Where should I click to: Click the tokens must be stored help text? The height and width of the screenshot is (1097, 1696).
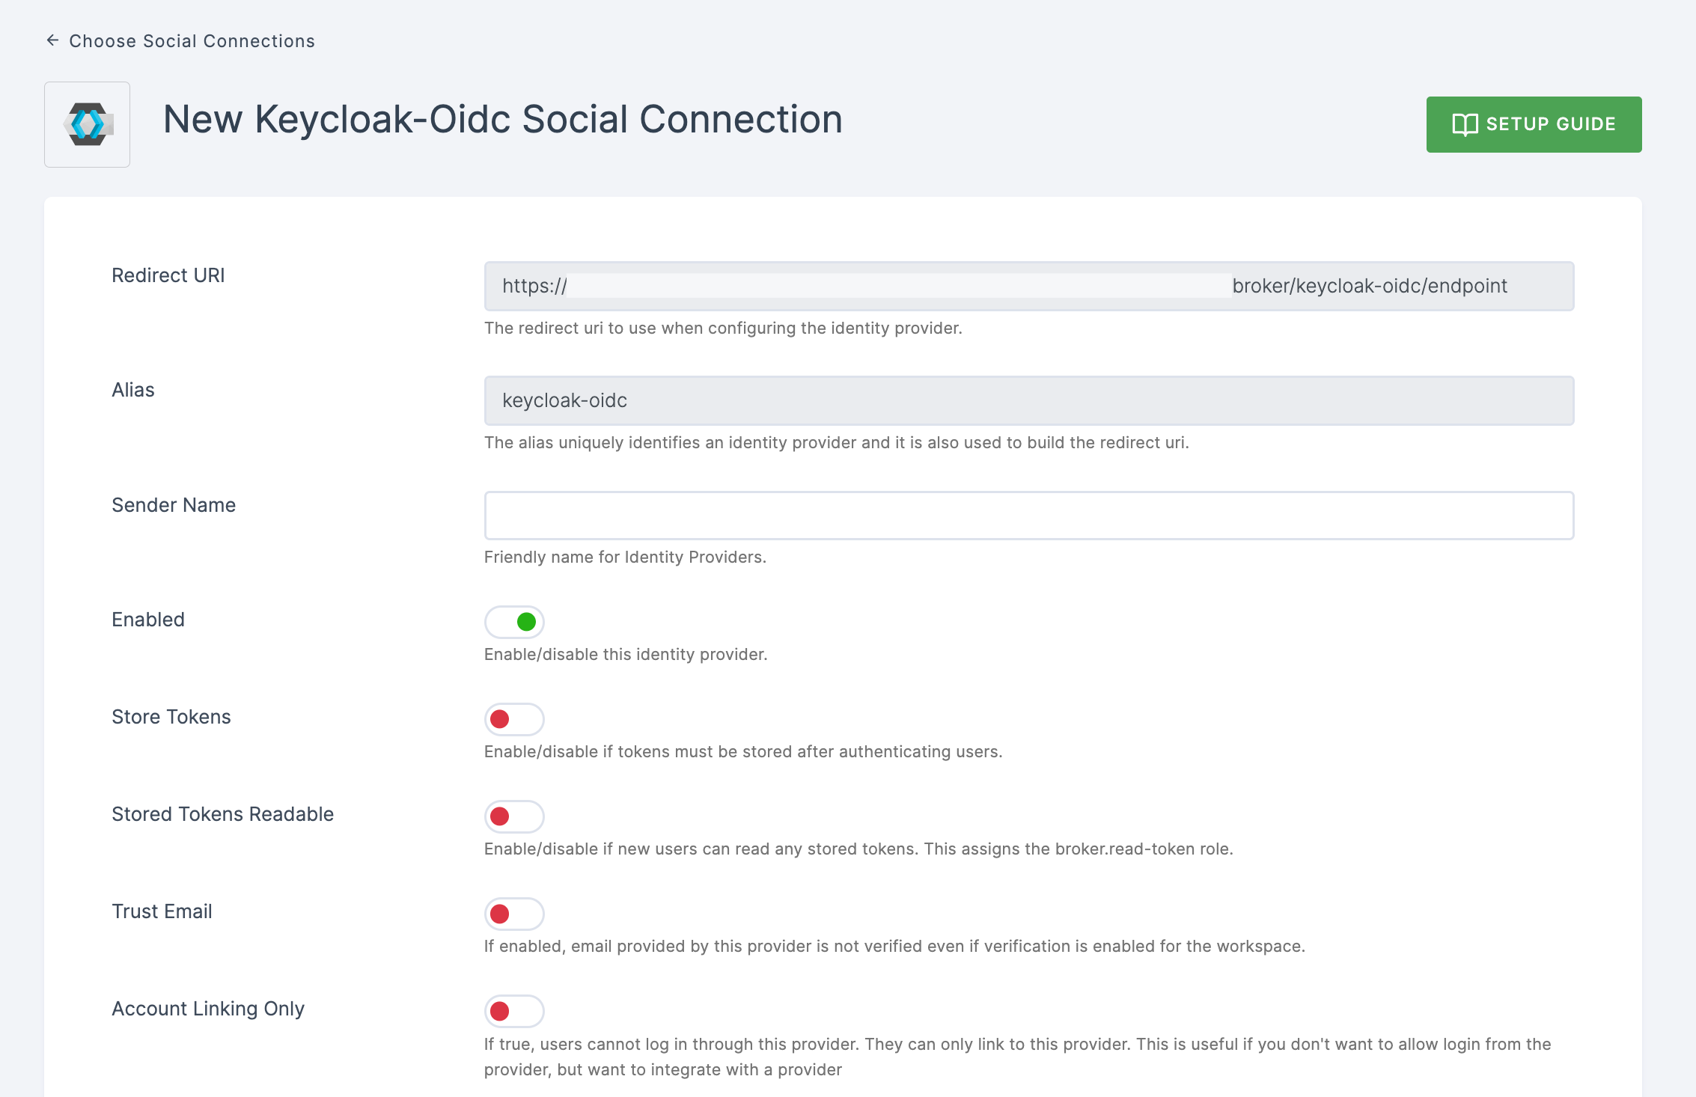[743, 751]
